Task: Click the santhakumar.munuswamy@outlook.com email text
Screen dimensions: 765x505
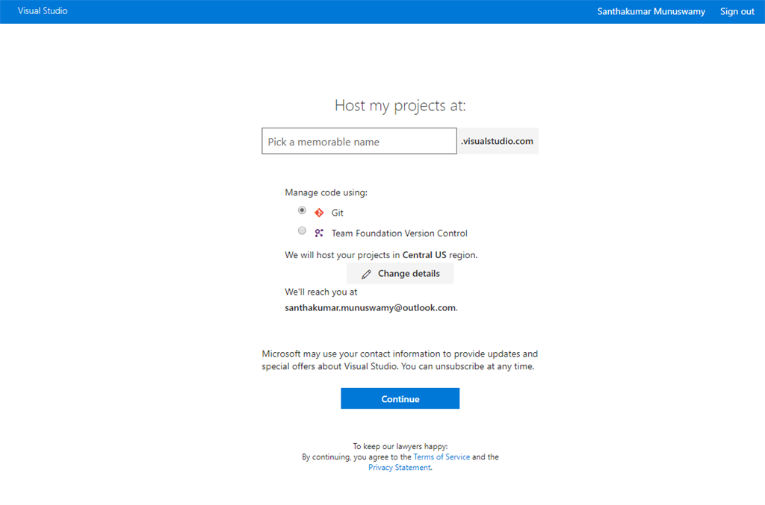Action: coord(370,307)
